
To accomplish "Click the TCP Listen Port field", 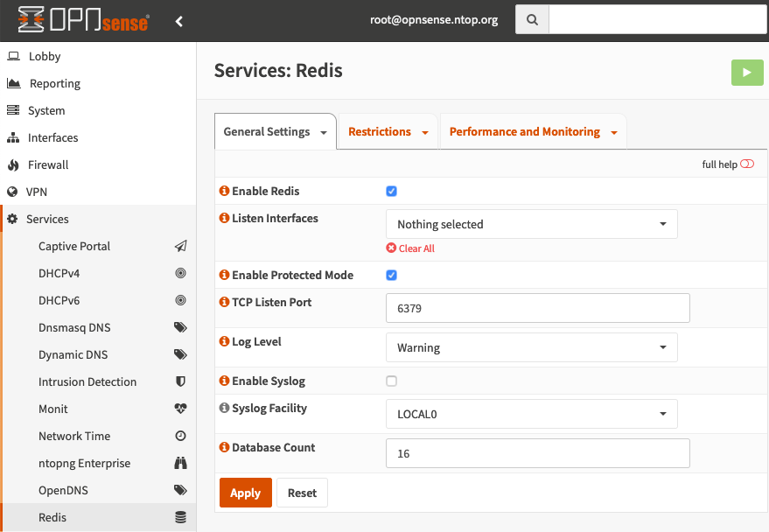I will click(537, 308).
